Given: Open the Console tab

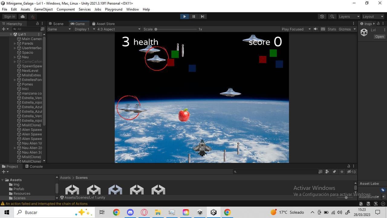Looking at the screenshot, I should pos(34,166).
